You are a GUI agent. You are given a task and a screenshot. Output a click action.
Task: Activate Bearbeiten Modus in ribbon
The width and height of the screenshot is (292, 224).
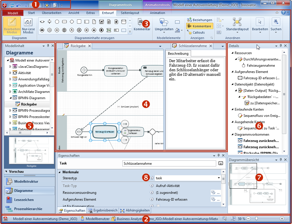12,26
